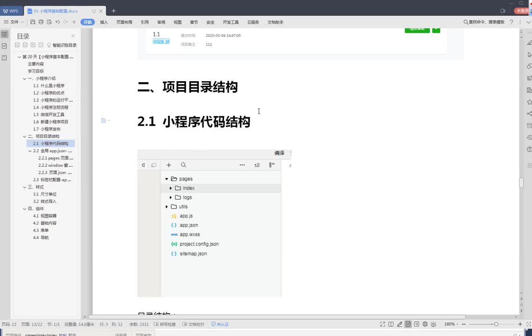This screenshot has width=532, height=336.
Task: Switch to the 章节 ribbon tab
Action: coord(194,22)
